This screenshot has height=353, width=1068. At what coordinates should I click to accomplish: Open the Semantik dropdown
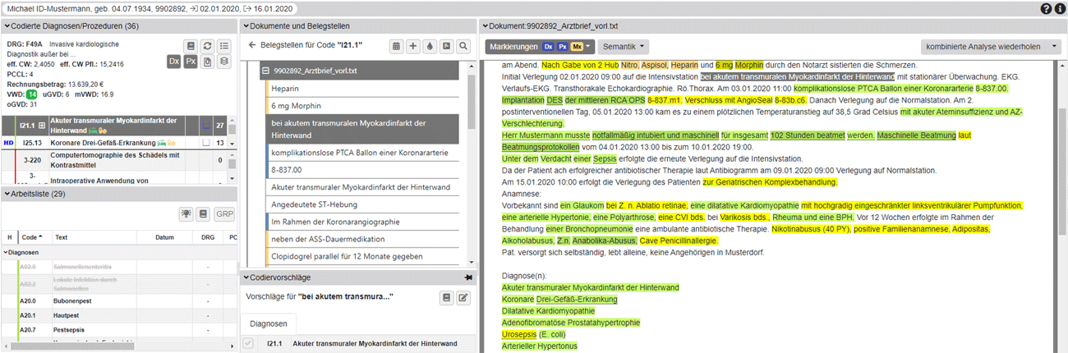click(x=622, y=46)
